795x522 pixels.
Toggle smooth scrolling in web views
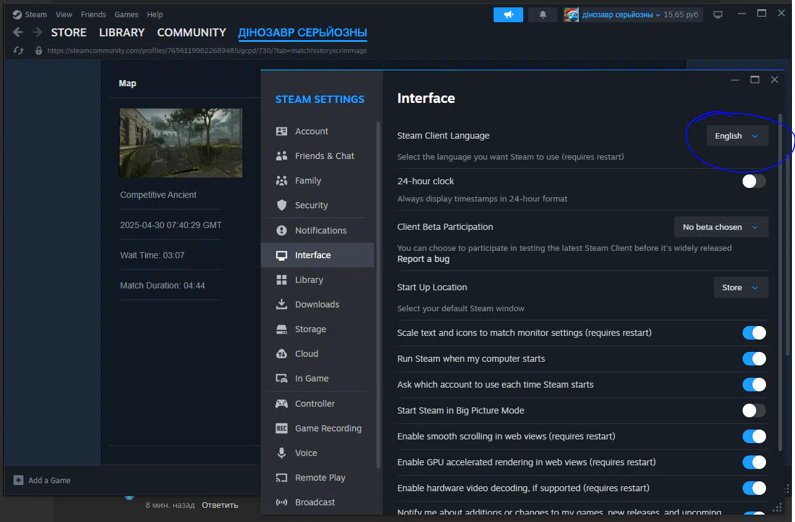[754, 436]
